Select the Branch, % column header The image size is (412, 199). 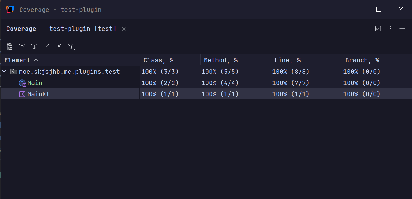(362, 60)
